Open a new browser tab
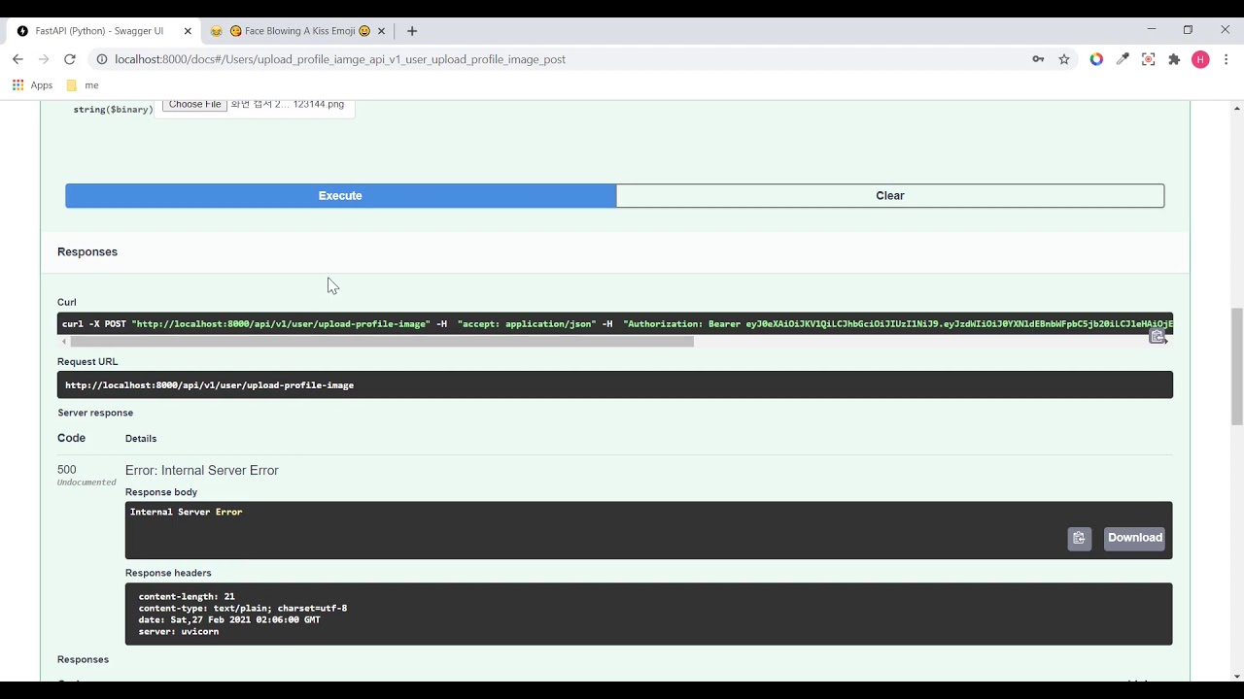Screen dimensions: 1244x699 click(412, 31)
